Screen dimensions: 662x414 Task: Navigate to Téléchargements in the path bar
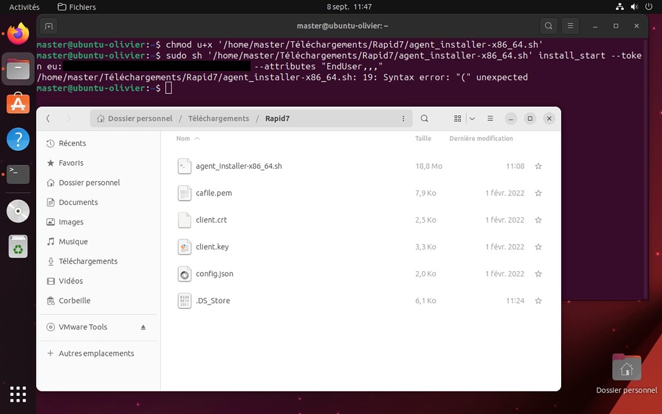click(x=219, y=118)
